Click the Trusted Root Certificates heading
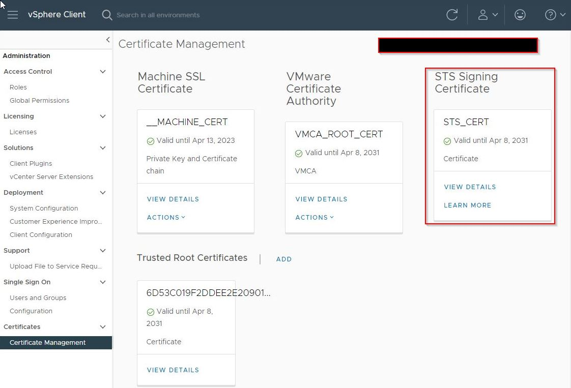Viewport: 571px width, 388px height. point(192,258)
